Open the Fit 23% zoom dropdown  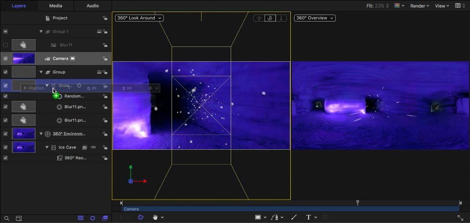pos(378,6)
